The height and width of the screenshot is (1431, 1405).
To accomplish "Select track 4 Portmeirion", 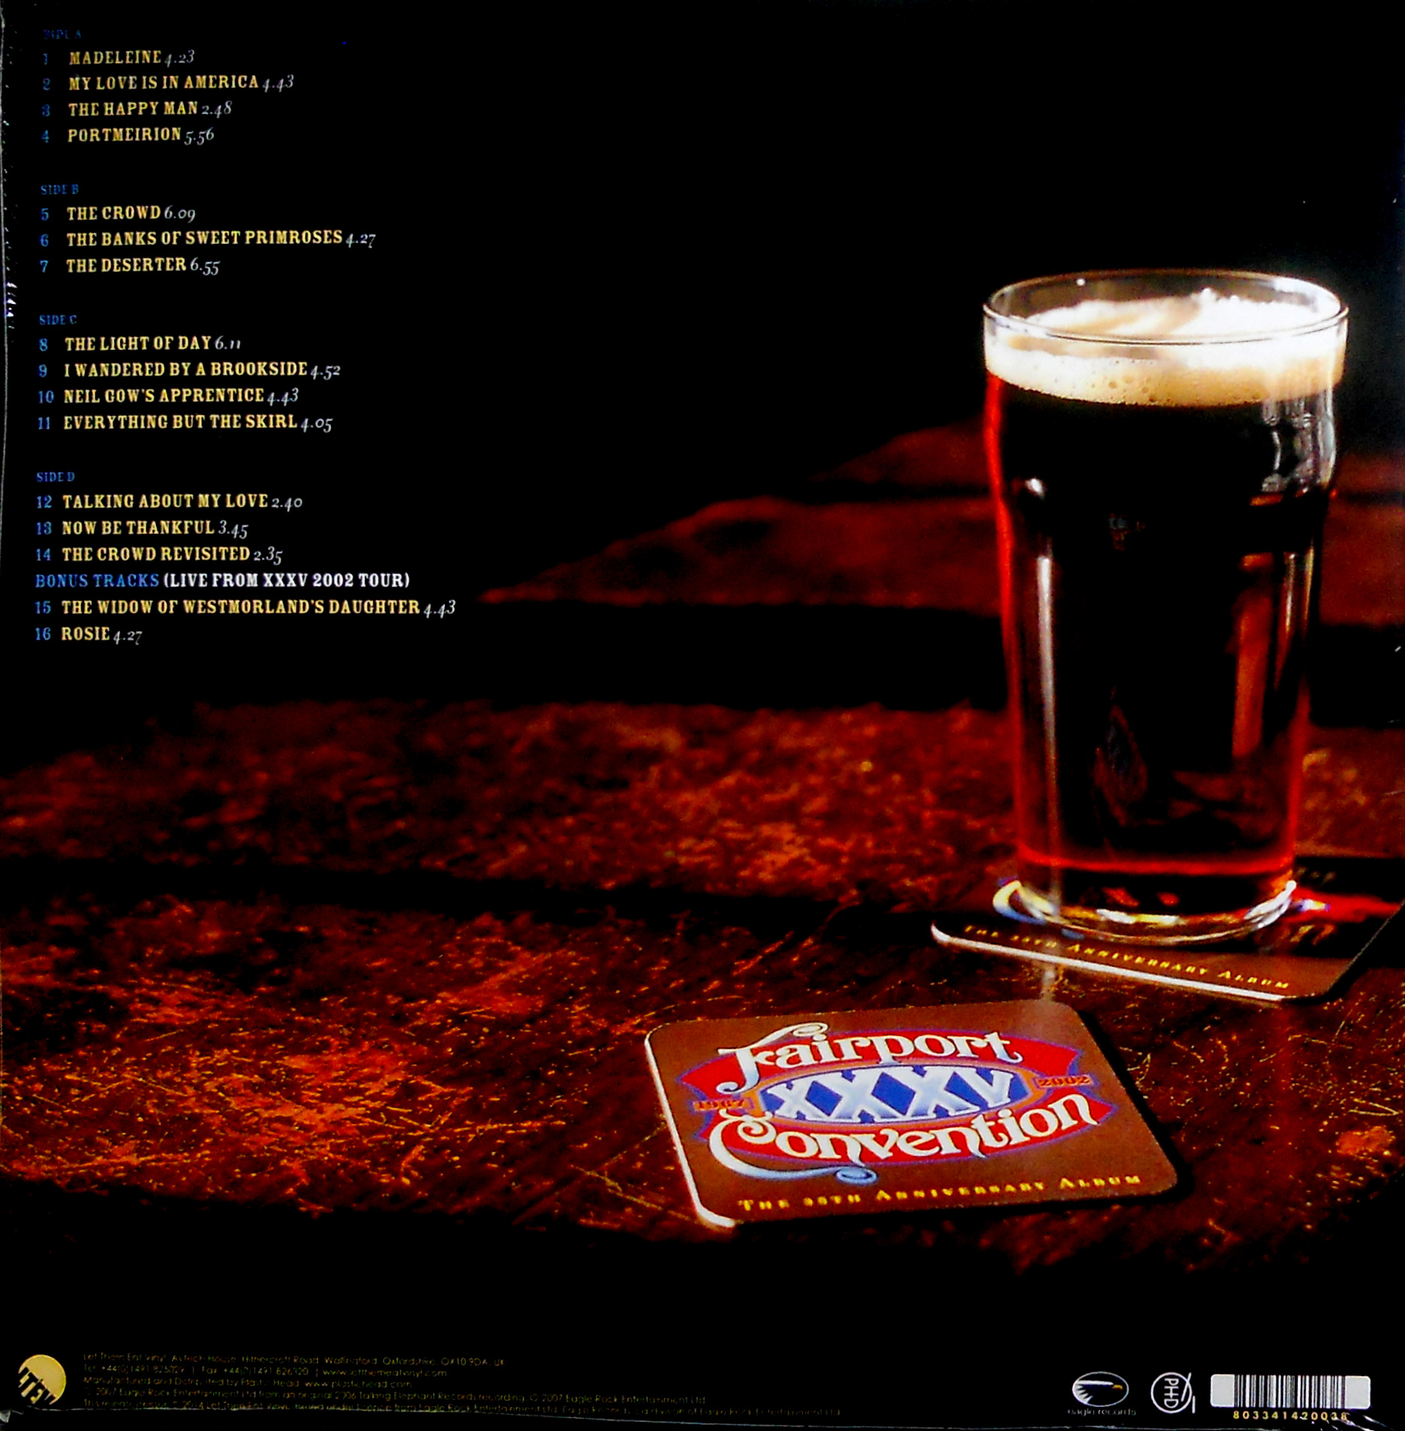I will (128, 135).
